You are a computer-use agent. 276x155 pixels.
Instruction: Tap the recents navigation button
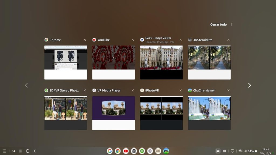click(x=21, y=151)
